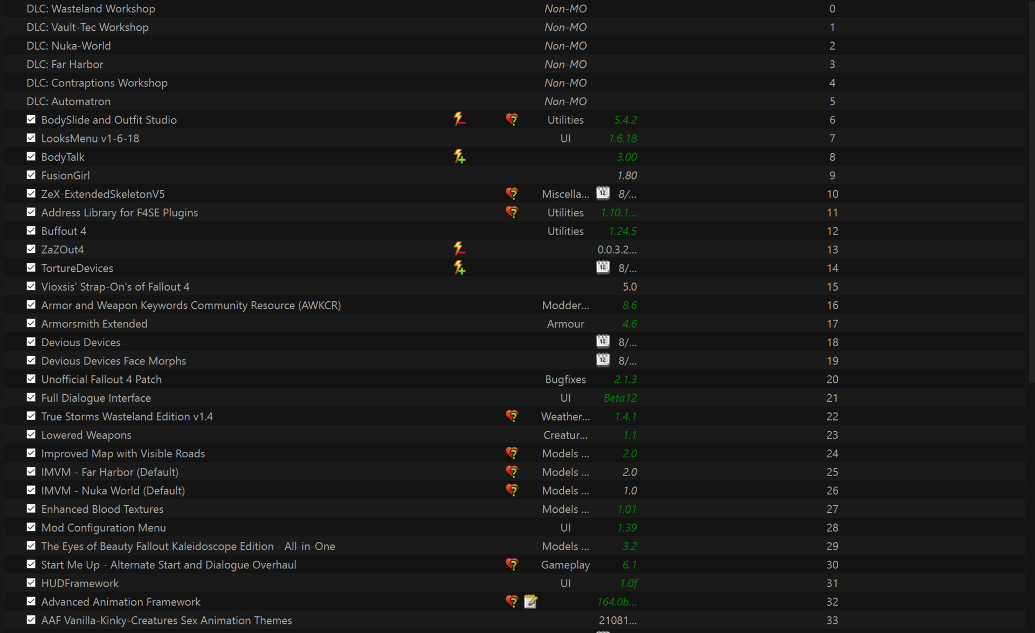Select Armorsmith Extended mod row
The height and width of the screenshot is (633, 1035).
(515, 324)
